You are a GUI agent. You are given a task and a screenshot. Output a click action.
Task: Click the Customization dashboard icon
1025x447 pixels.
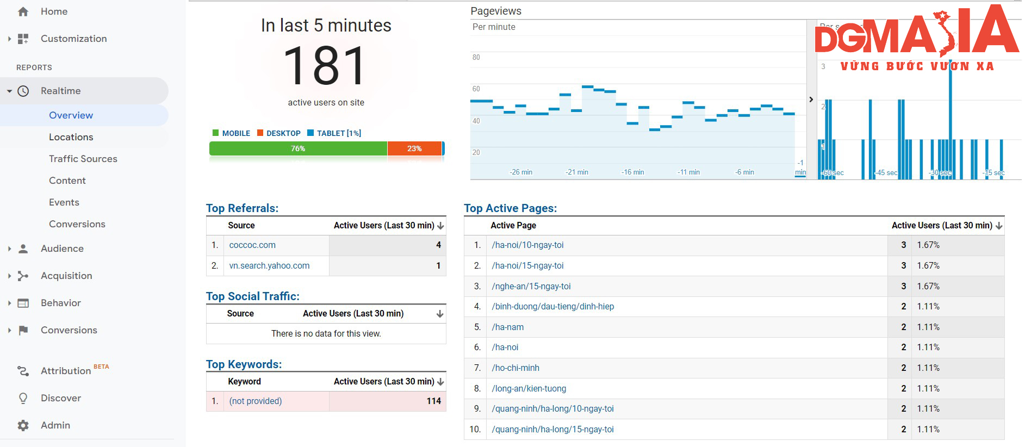[23, 39]
